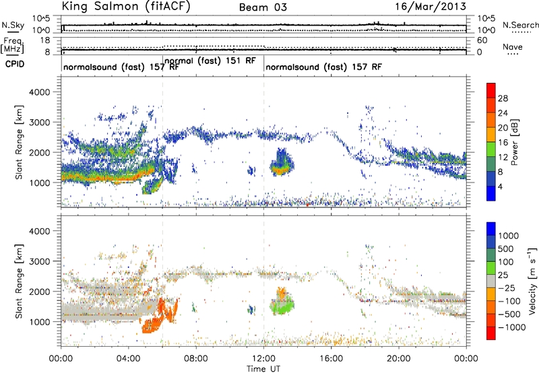Click the "normal (fast) 151 RF" CPID label
The image size is (539, 373).
click(210, 61)
